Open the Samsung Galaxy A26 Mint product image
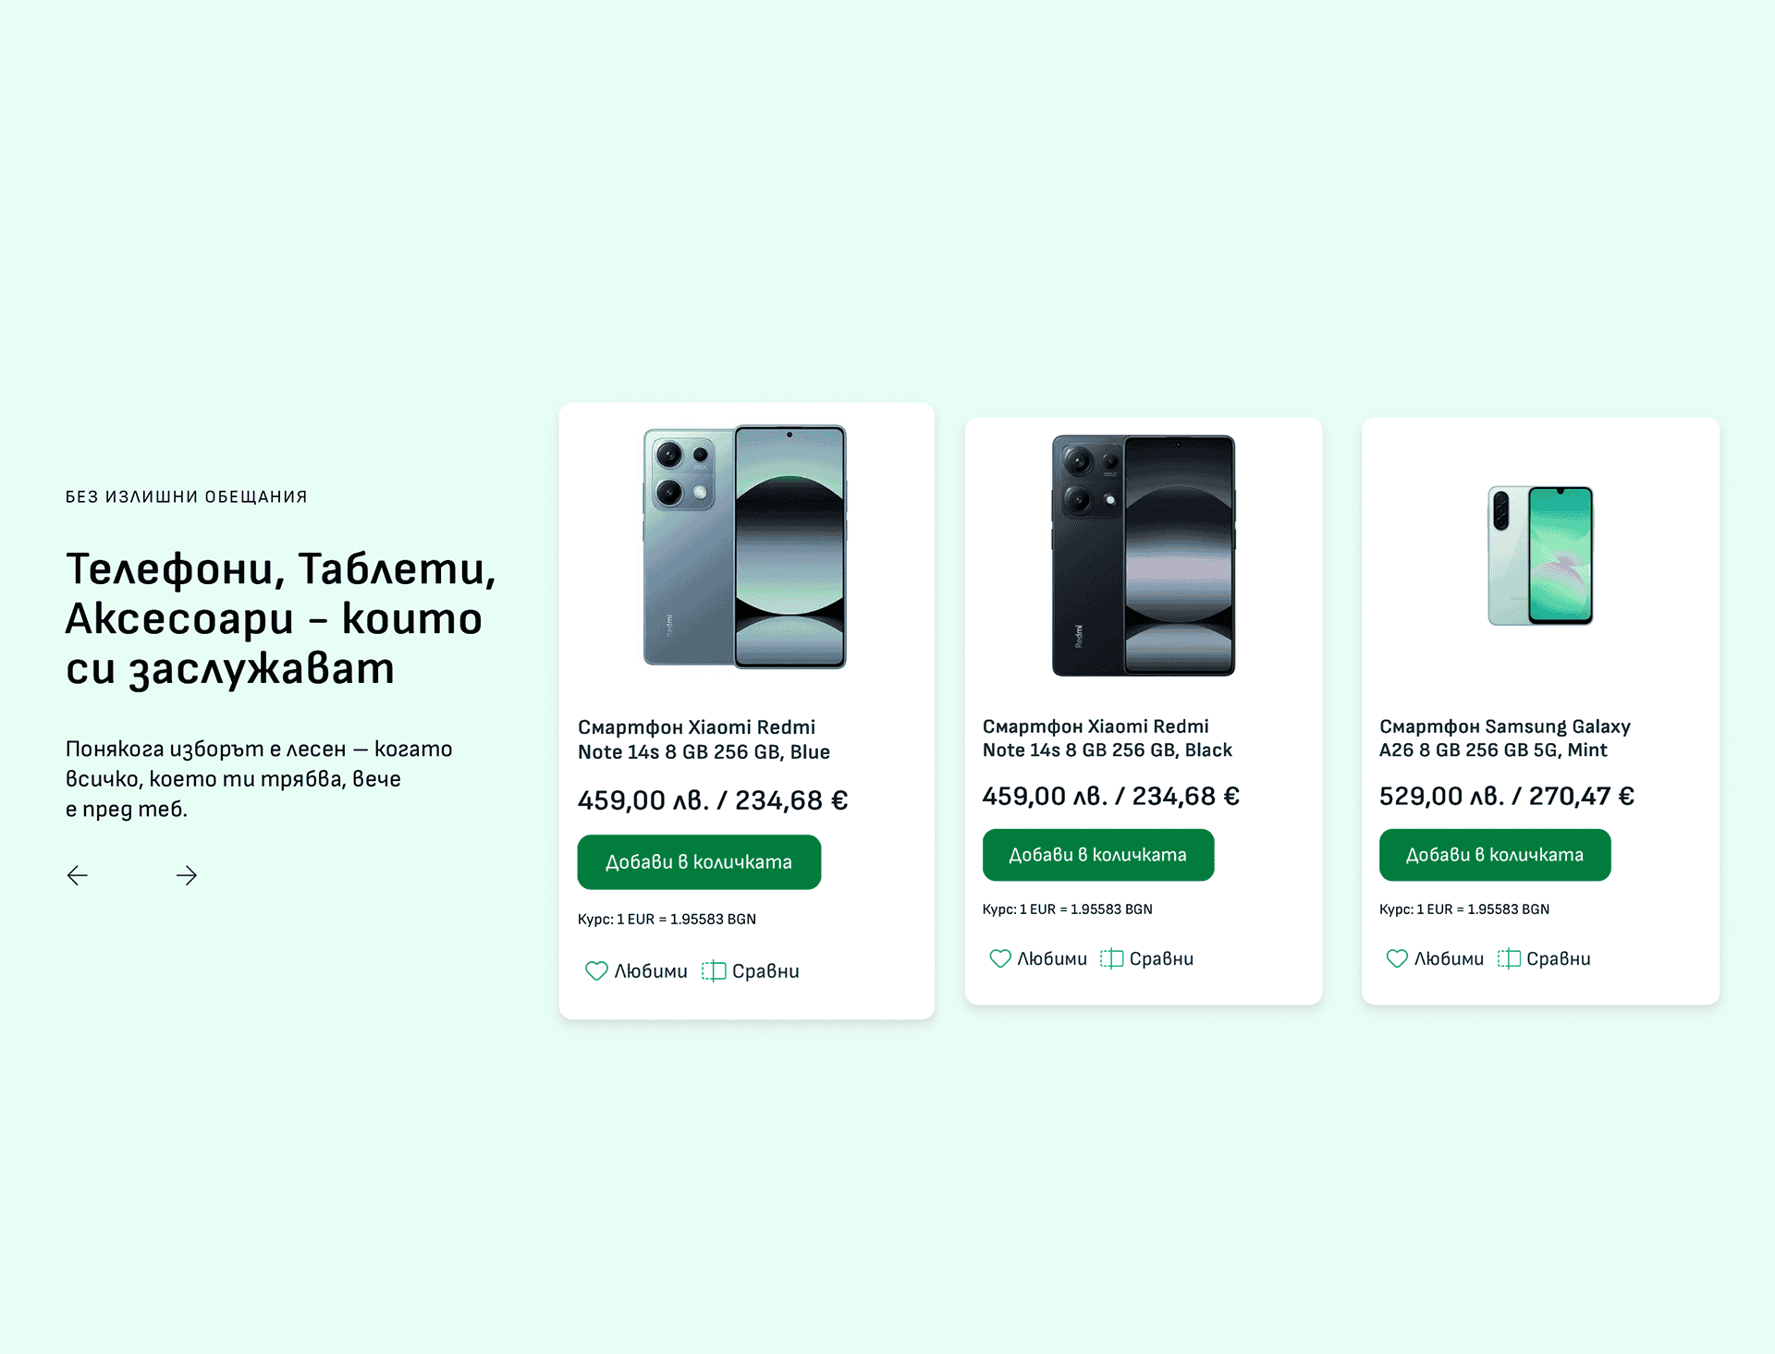Viewport: 1775px width, 1354px height. point(1540,555)
